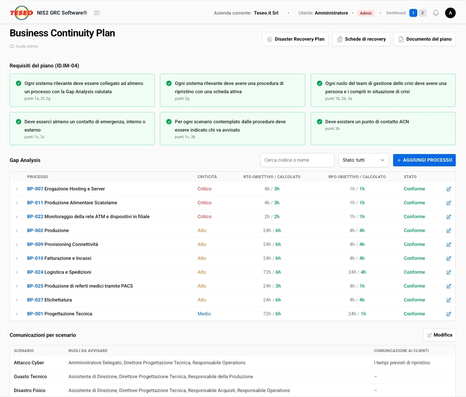The height and width of the screenshot is (397, 466).
Task: Edit the BP-010 Fatturazione e Incassi row
Action: [x=449, y=258]
